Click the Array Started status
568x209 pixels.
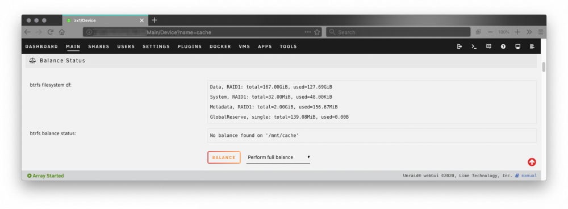point(45,175)
